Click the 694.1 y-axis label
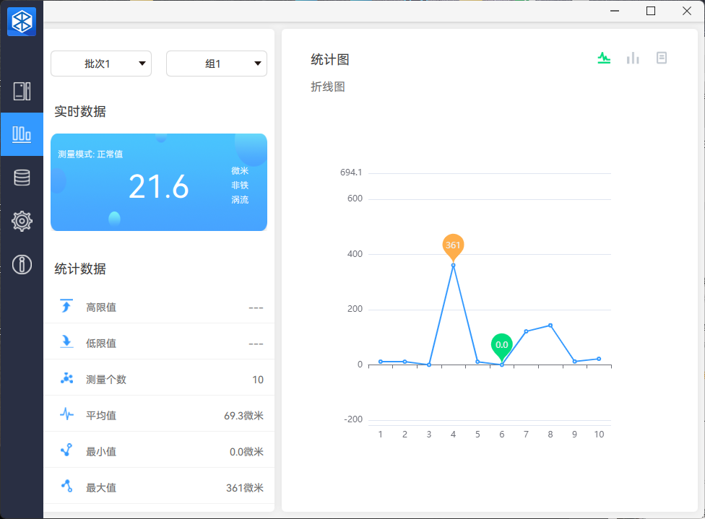Screen dimensions: 705x519 [x=351, y=173]
